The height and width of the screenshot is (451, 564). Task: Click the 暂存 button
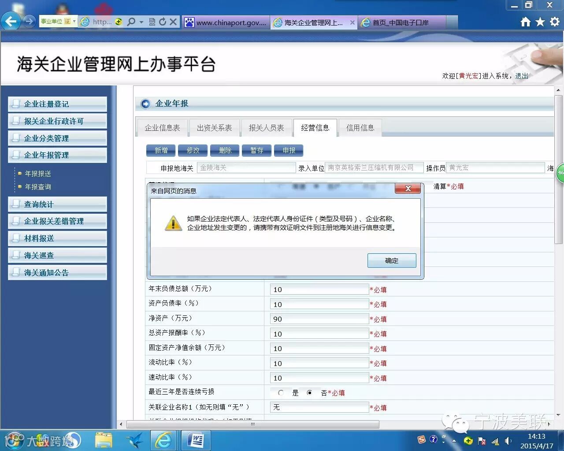(257, 151)
